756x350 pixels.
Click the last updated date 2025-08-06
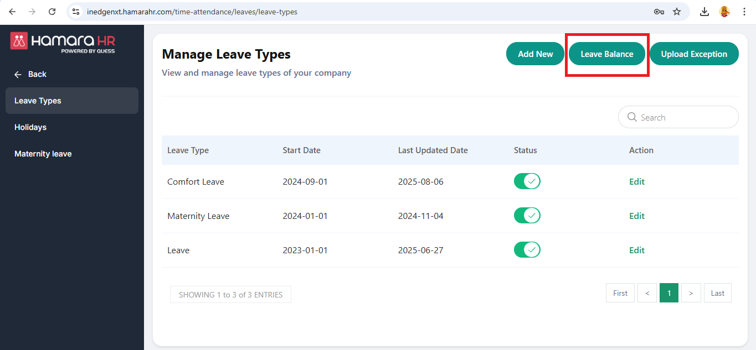(420, 181)
